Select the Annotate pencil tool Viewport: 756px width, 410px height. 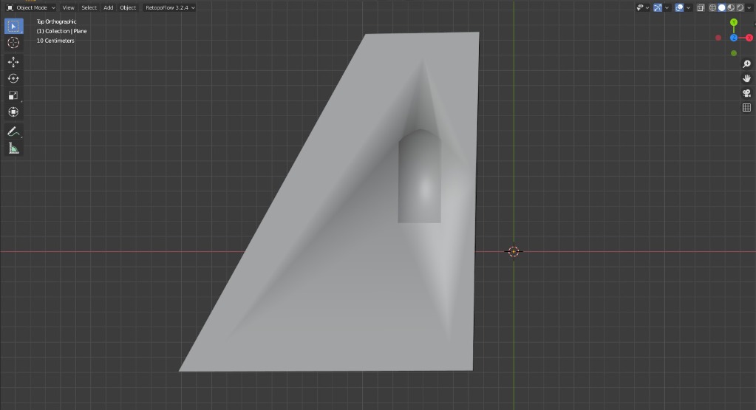click(x=13, y=131)
